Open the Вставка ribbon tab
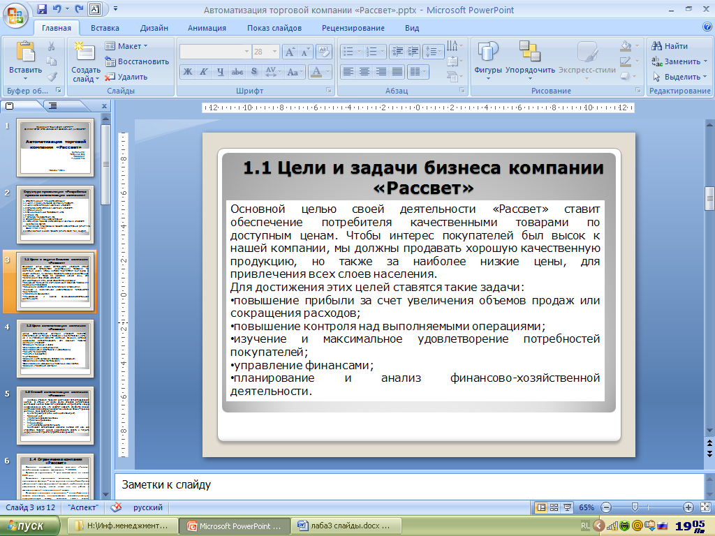This screenshot has width=715, height=536. click(105, 28)
